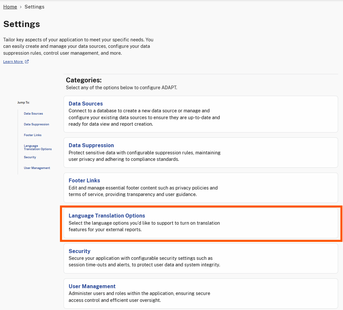Open the highlighted Language Translation Options category

(107, 216)
